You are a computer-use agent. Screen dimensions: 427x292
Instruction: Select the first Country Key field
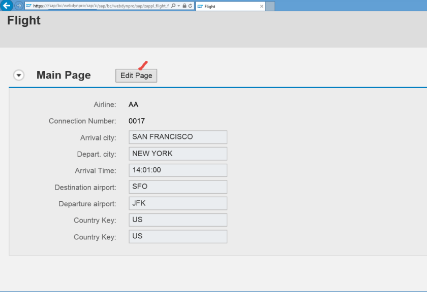click(x=177, y=220)
